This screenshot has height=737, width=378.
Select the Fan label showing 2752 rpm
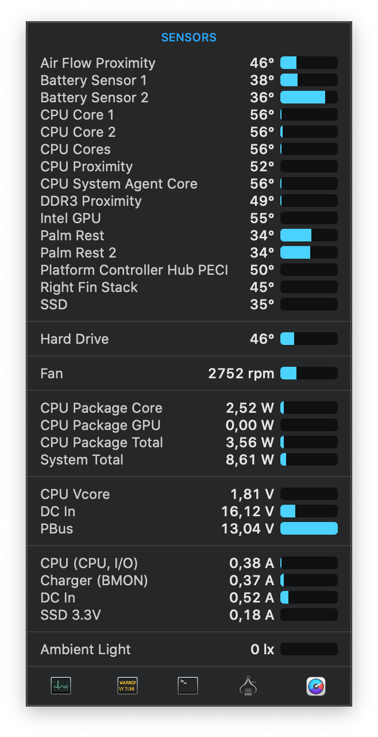pyautogui.click(x=52, y=373)
